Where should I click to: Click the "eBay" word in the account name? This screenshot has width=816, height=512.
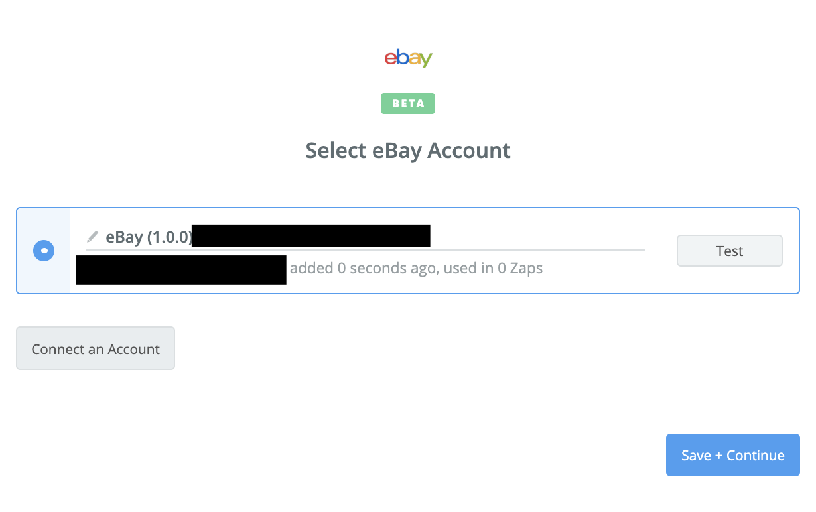point(124,237)
